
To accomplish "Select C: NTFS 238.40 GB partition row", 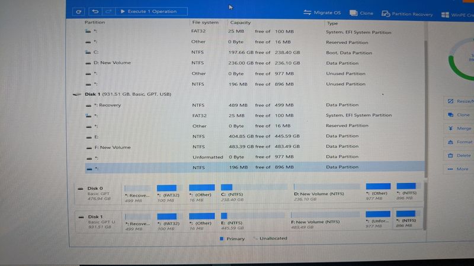I will click(x=254, y=52).
